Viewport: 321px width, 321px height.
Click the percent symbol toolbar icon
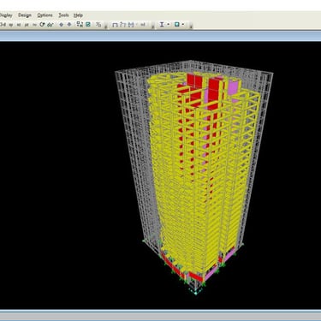point(98,25)
